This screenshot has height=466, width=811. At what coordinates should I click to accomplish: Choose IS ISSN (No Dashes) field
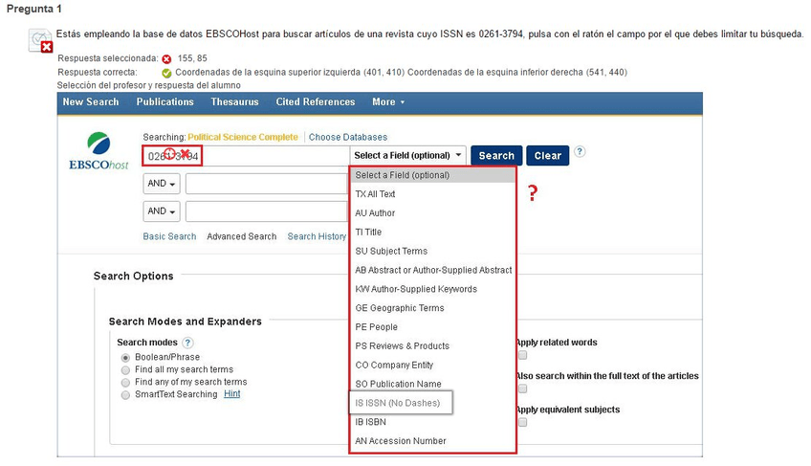(x=402, y=403)
